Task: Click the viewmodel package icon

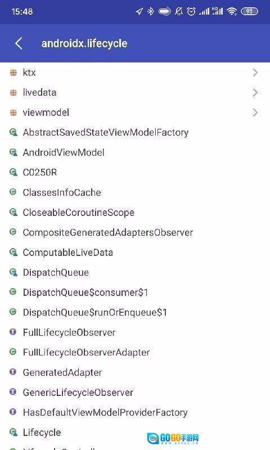Action: [13, 112]
